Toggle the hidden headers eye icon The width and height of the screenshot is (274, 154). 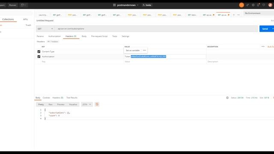click(48, 41)
